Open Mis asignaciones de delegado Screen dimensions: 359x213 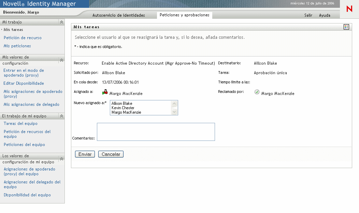(31, 104)
